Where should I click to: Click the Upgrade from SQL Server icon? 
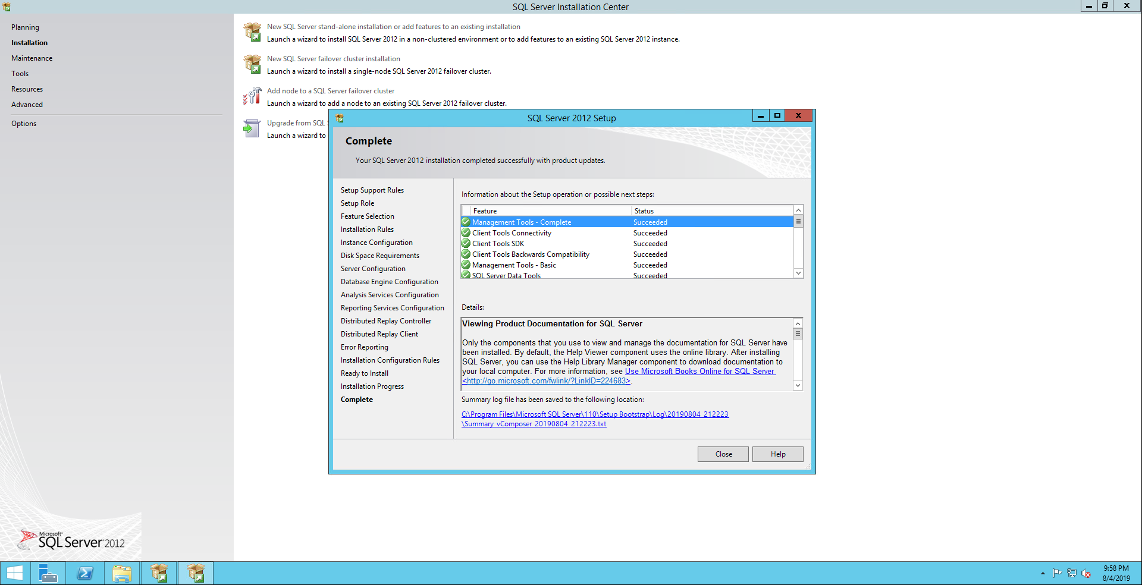pyautogui.click(x=252, y=128)
